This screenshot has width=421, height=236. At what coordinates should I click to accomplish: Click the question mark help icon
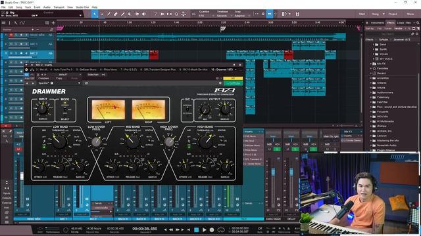(x=155, y=14)
